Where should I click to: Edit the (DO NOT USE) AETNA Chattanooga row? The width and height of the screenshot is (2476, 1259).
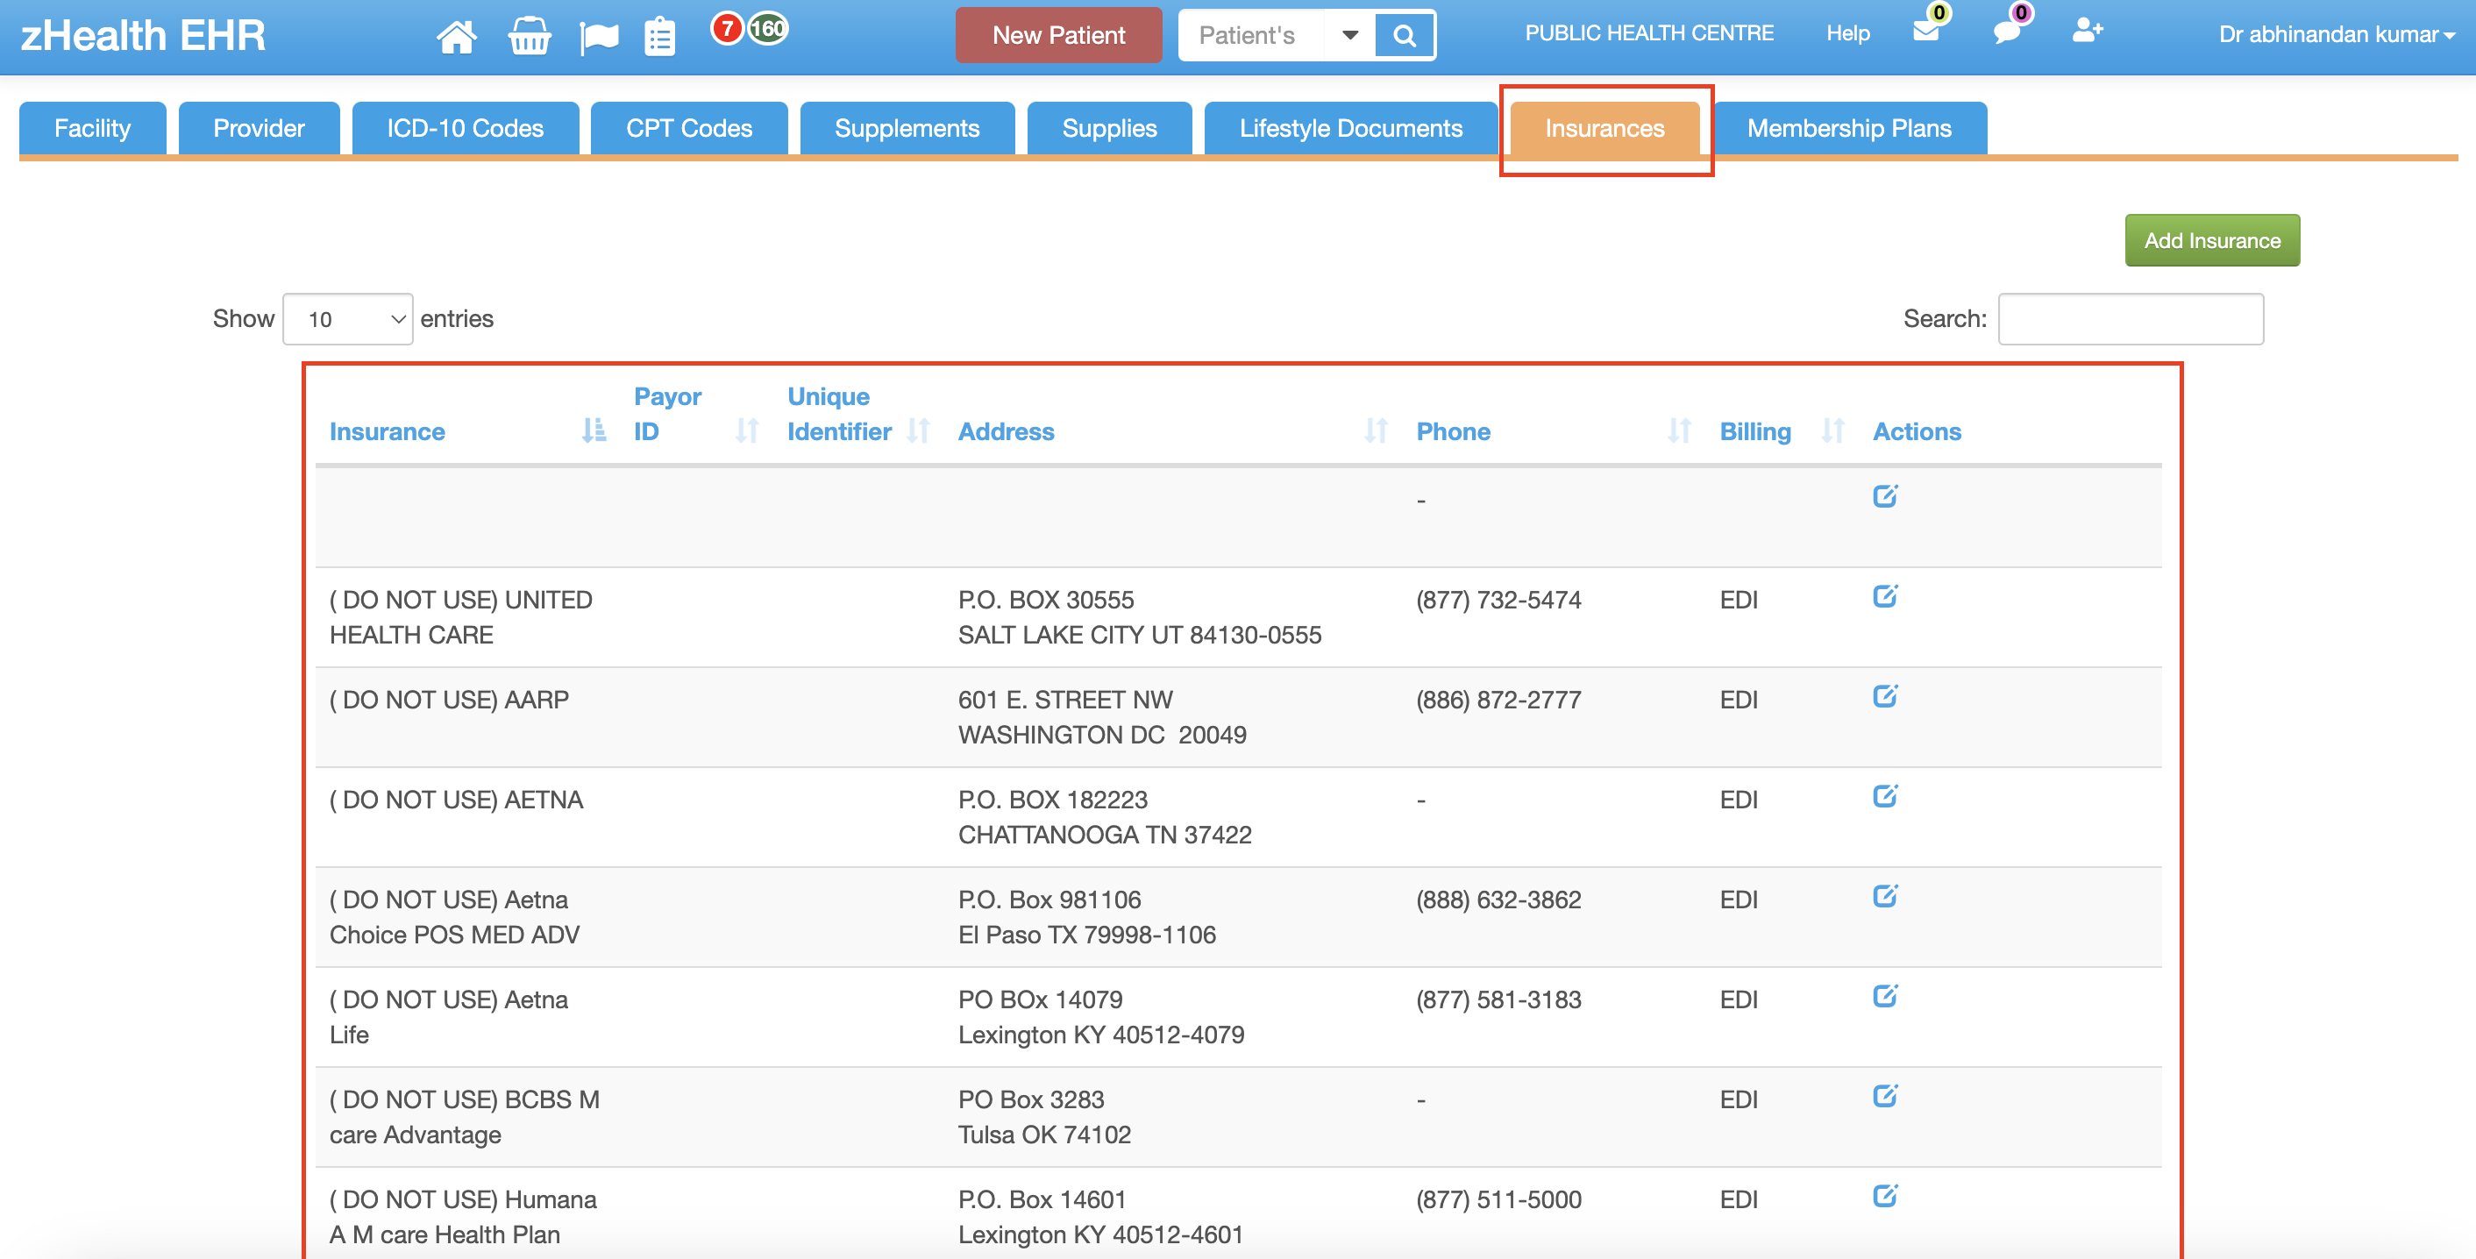tap(1885, 796)
